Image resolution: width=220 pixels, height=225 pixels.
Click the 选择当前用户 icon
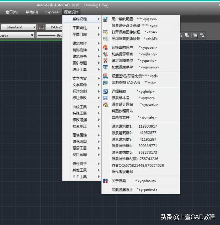[105, 48]
